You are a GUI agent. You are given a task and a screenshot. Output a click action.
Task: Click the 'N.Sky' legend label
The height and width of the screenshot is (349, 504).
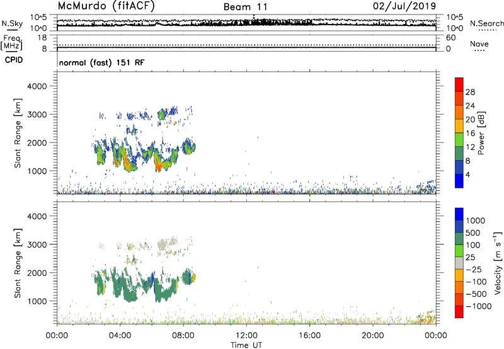pos(12,23)
